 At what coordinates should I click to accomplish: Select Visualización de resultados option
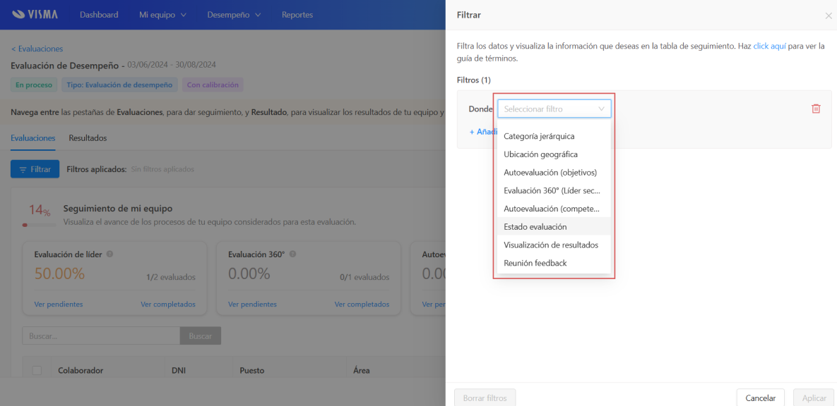[554, 245]
